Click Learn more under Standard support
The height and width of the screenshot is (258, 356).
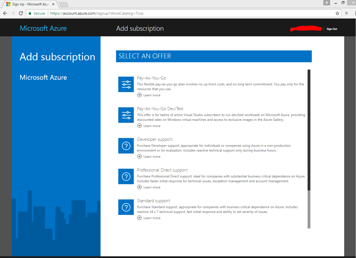pyautogui.click(x=152, y=218)
